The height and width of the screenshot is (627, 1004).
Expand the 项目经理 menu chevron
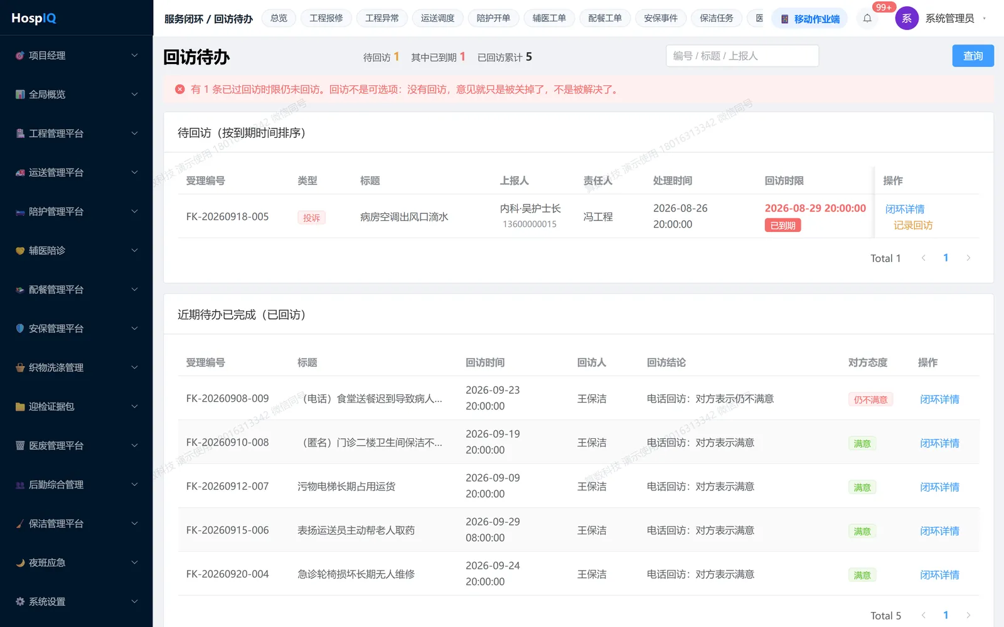(134, 56)
